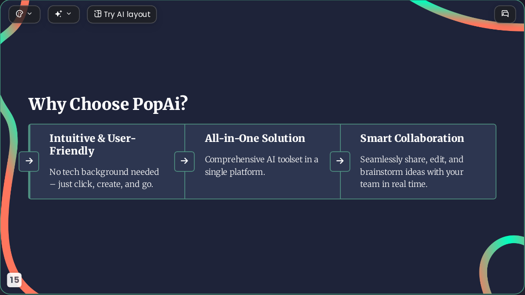Select the Smart Collaboration heading

pos(412,138)
